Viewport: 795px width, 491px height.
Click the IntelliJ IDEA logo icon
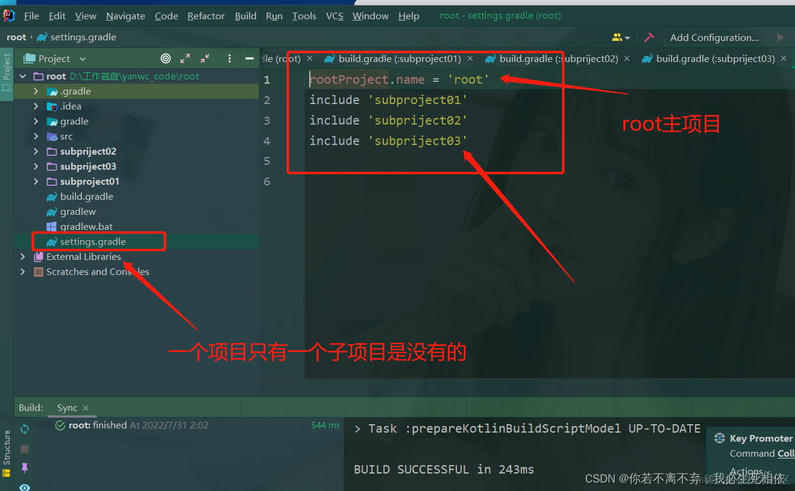point(9,16)
